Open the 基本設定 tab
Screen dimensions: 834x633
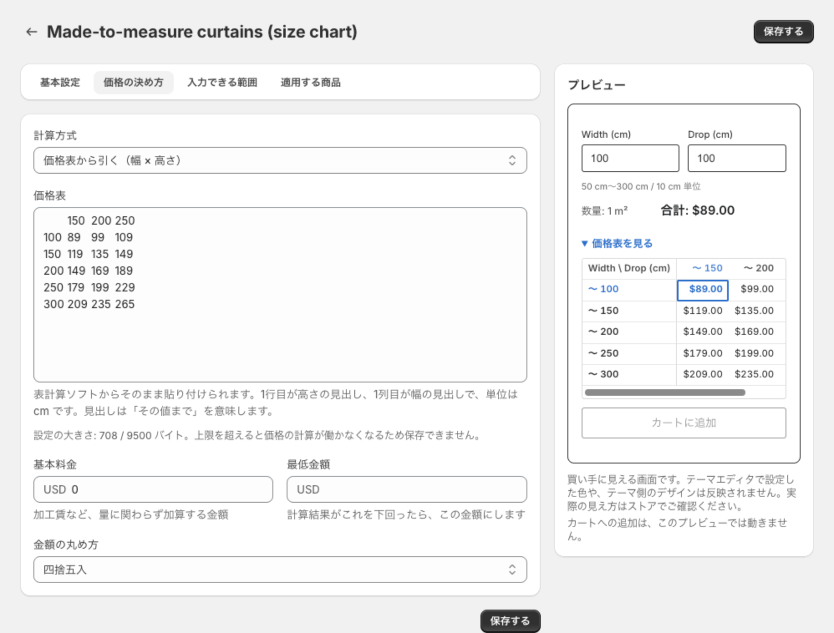click(60, 82)
